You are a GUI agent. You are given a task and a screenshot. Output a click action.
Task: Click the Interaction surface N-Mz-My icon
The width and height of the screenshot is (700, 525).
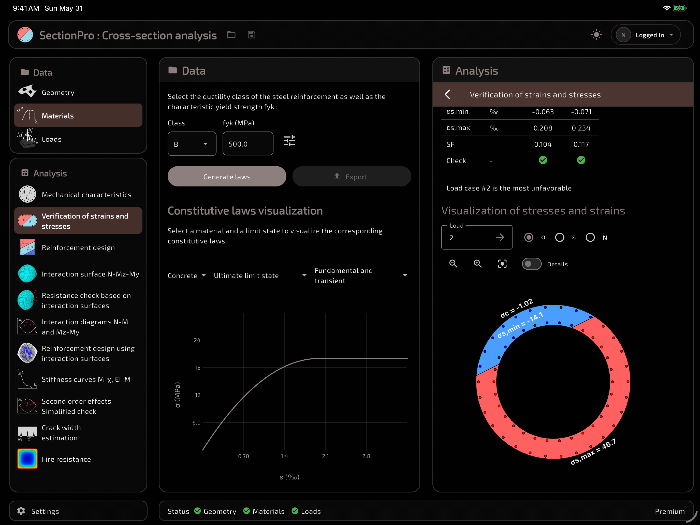pos(27,273)
